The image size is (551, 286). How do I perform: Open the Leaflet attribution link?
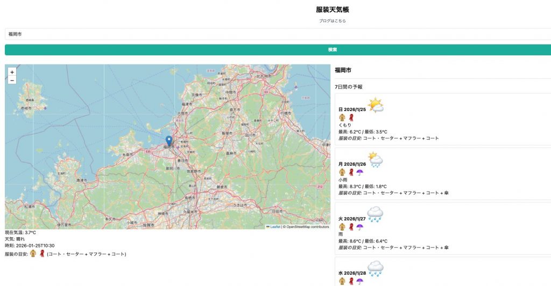274,227
